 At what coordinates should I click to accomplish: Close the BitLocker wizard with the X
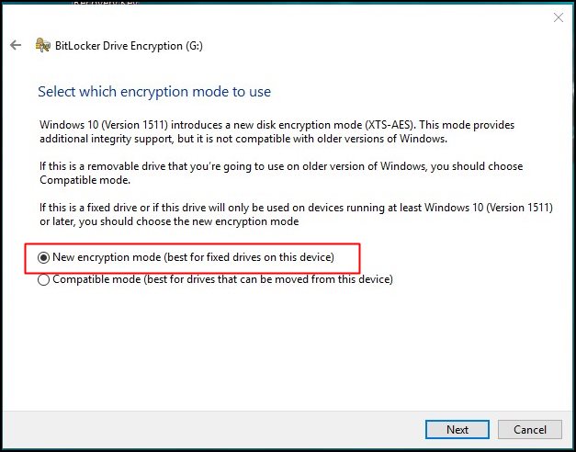[559, 17]
